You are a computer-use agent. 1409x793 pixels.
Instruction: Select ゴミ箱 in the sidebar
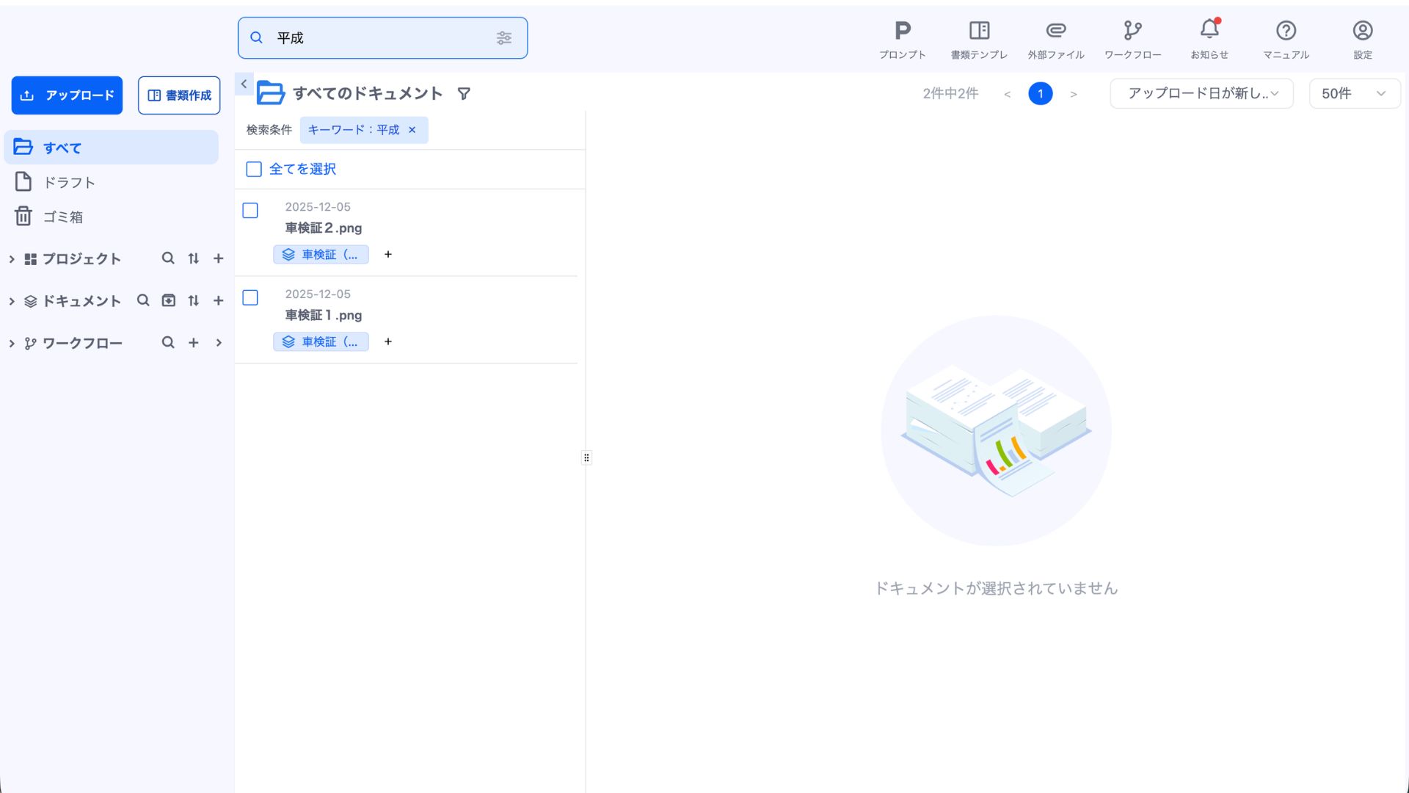[62, 217]
